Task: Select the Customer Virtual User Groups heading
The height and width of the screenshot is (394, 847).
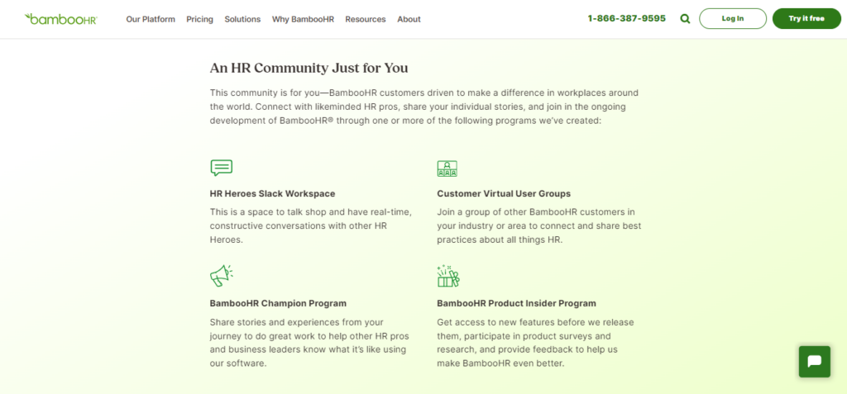Action: [504, 194]
